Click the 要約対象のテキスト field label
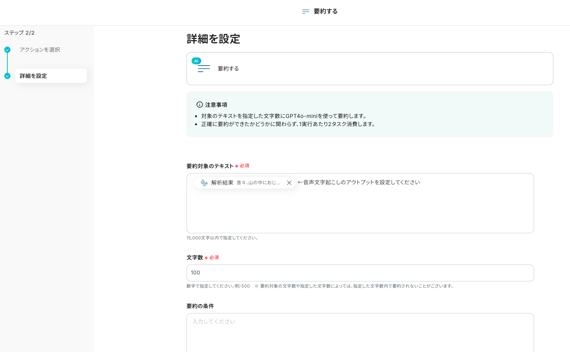This screenshot has width=570, height=352. coord(210,166)
